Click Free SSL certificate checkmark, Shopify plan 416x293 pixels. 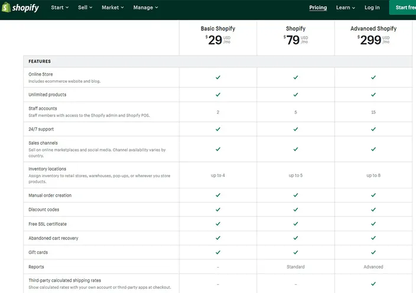(295, 223)
